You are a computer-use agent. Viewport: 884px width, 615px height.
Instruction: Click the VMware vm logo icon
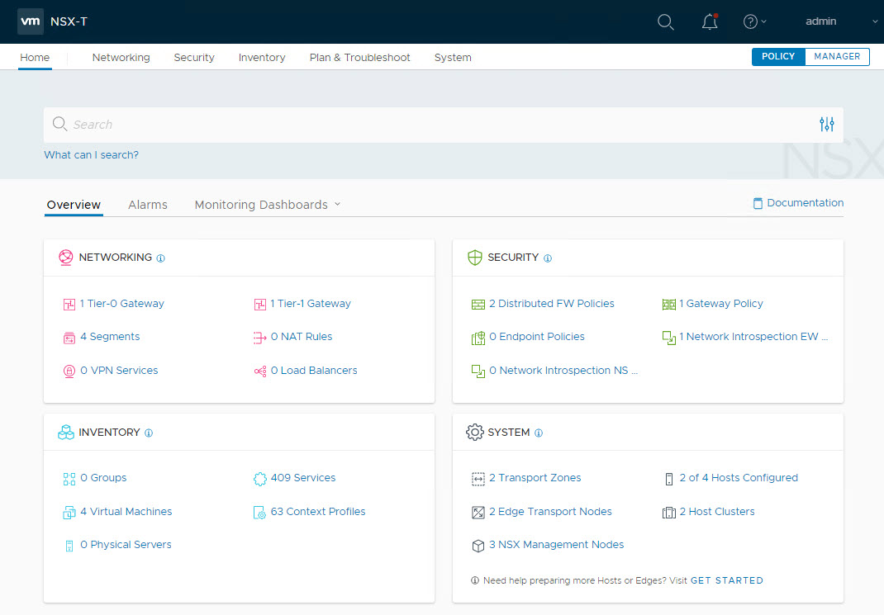(31, 21)
